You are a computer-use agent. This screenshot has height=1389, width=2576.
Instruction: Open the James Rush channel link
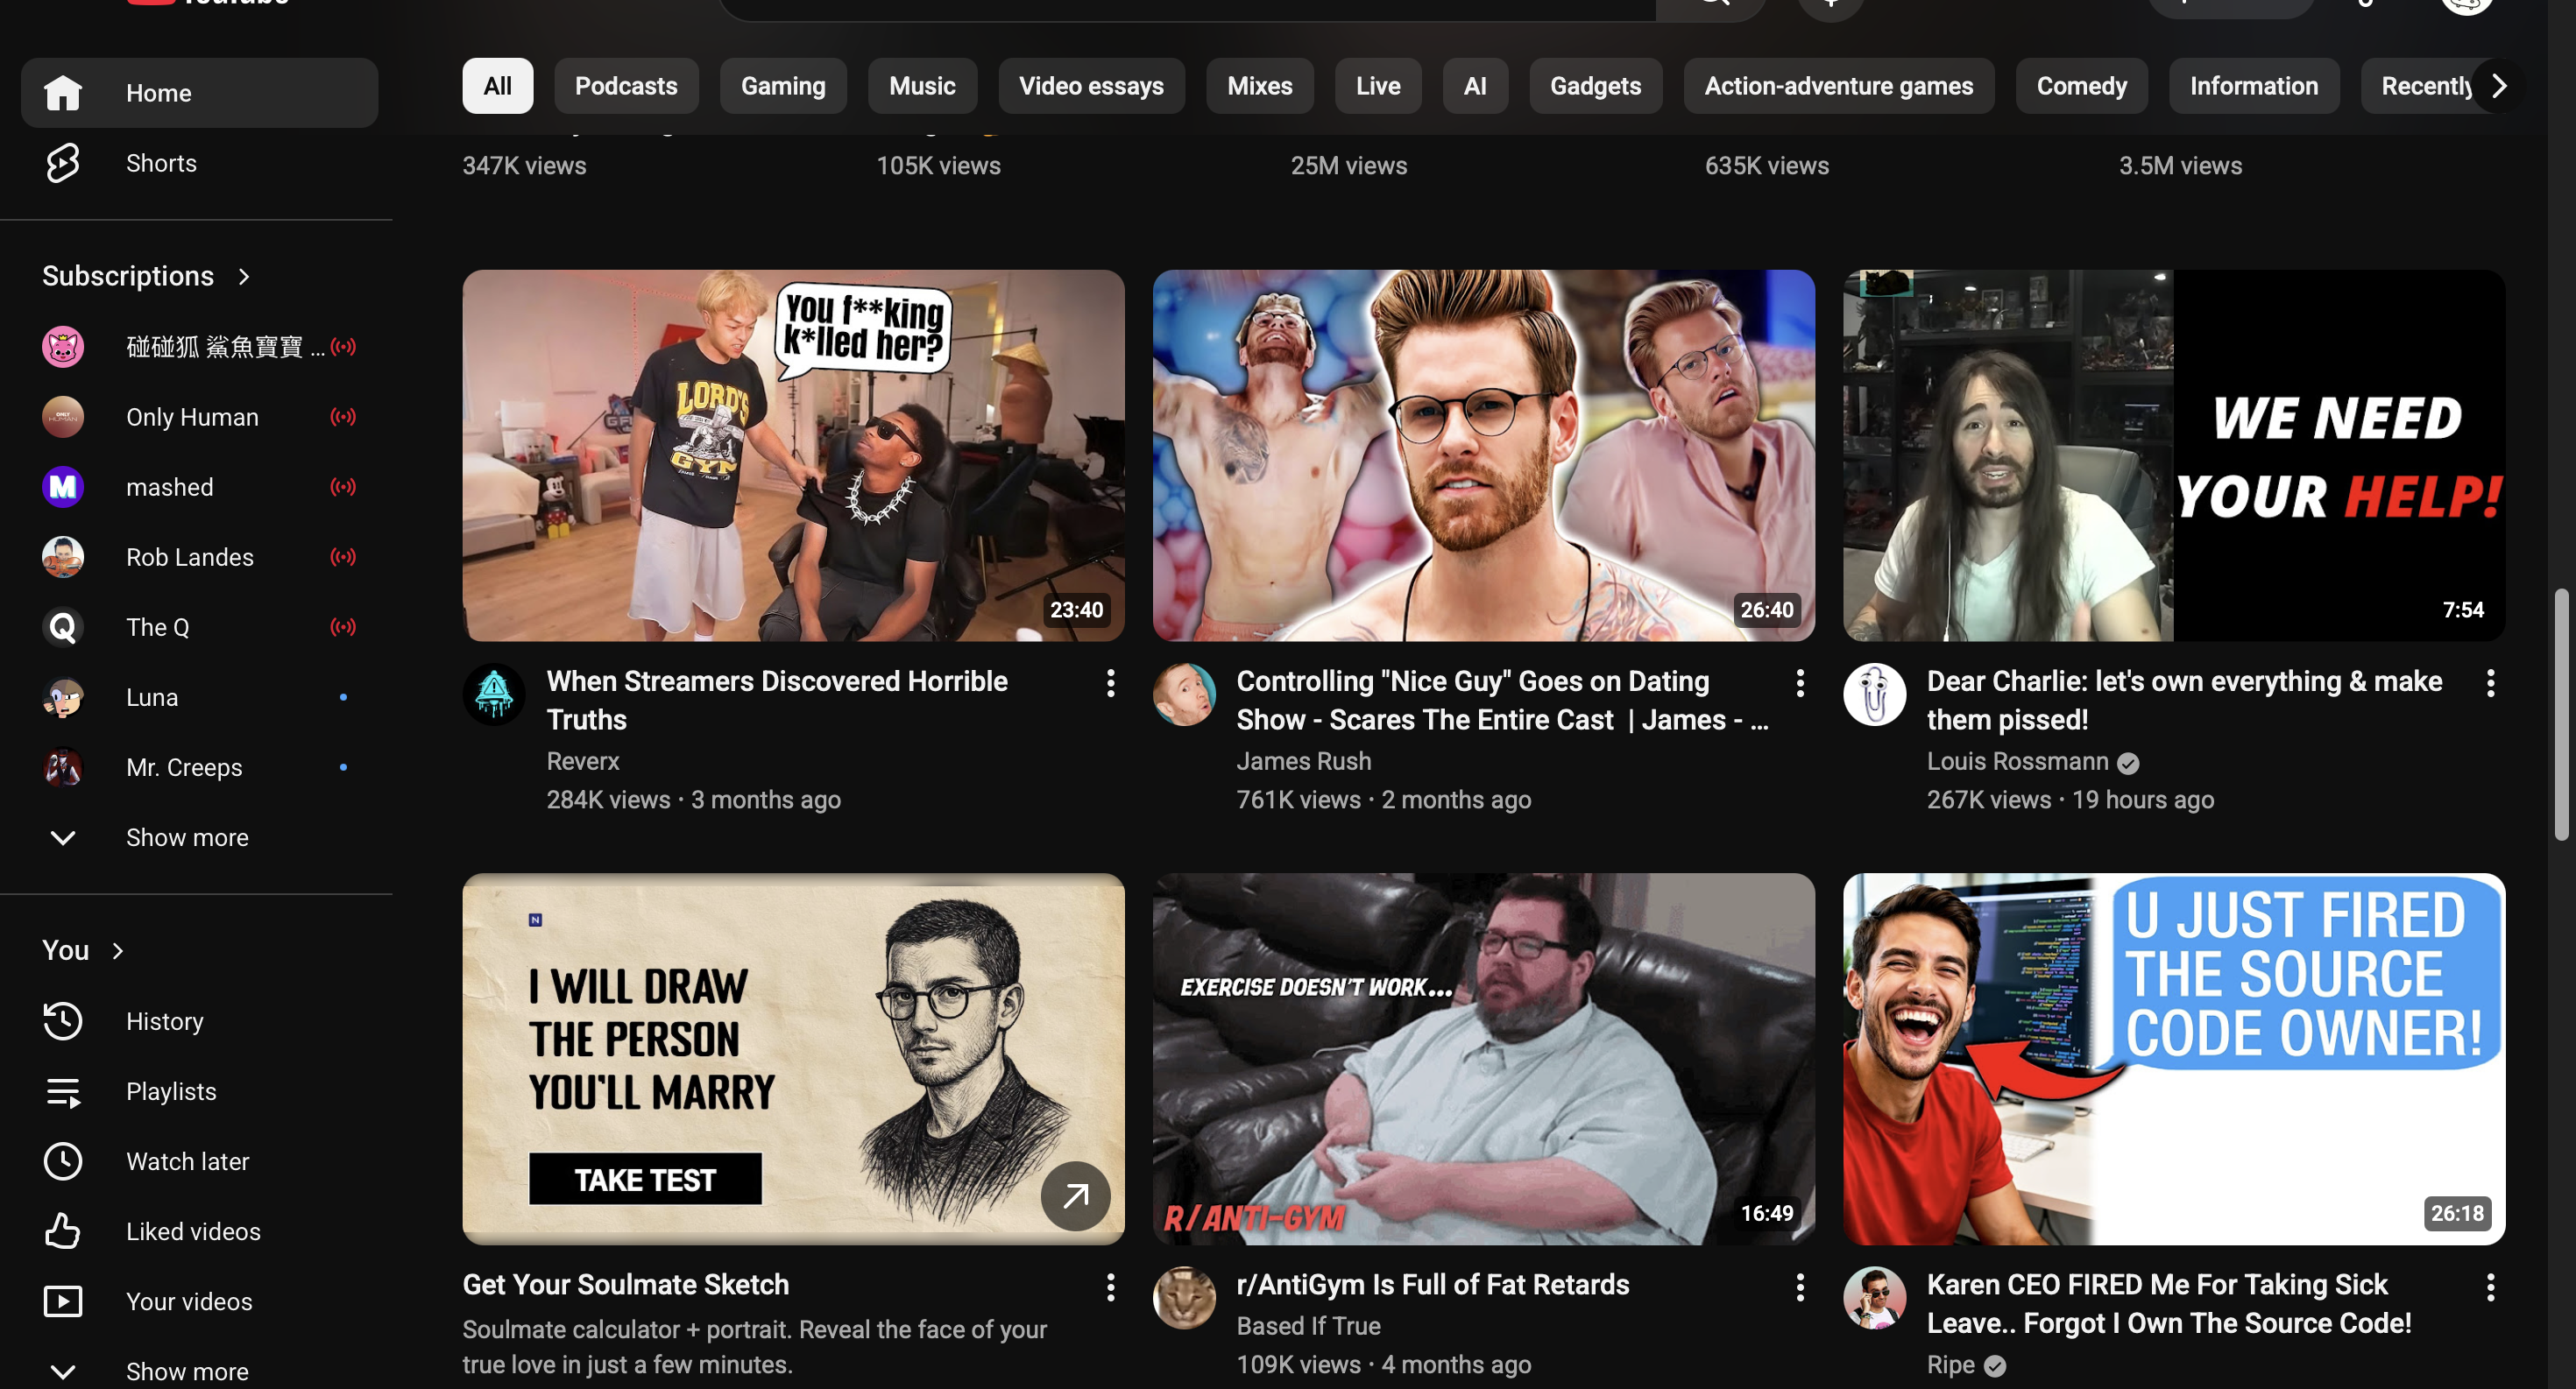[1304, 761]
